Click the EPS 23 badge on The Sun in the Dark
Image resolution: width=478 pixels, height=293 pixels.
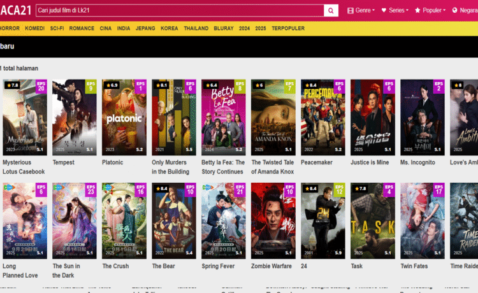click(91, 190)
